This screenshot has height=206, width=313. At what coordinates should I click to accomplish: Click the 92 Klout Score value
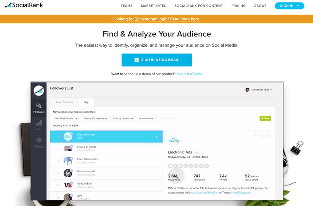(x=247, y=176)
